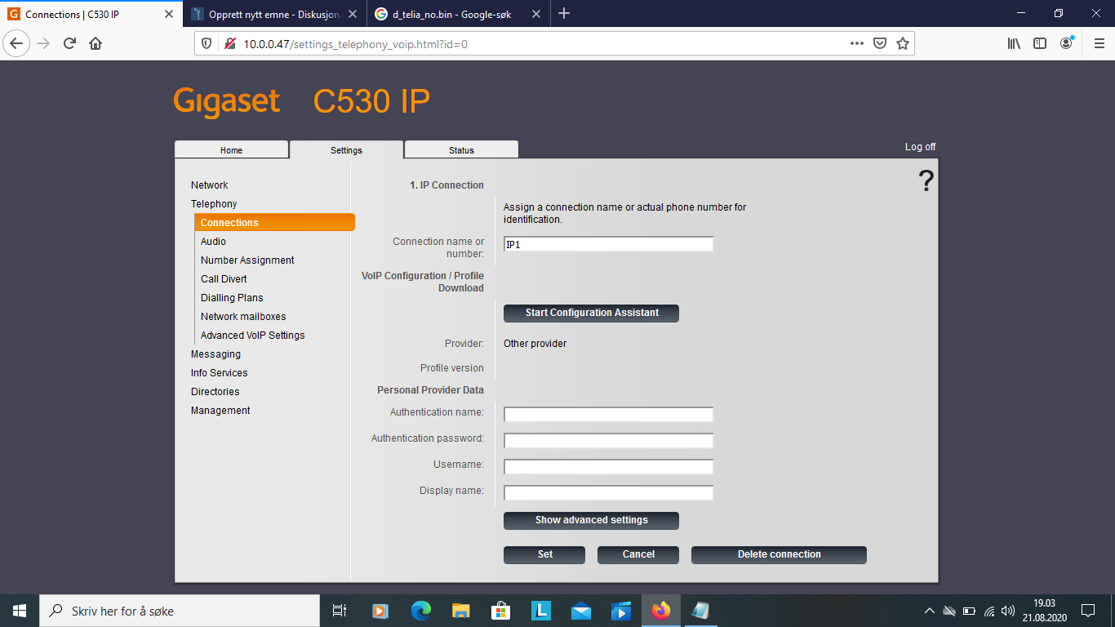Open the notification center icon
The image size is (1115, 627).
[x=1088, y=611]
